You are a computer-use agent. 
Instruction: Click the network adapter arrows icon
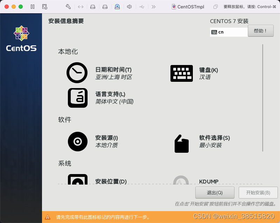click(x=81, y=7)
